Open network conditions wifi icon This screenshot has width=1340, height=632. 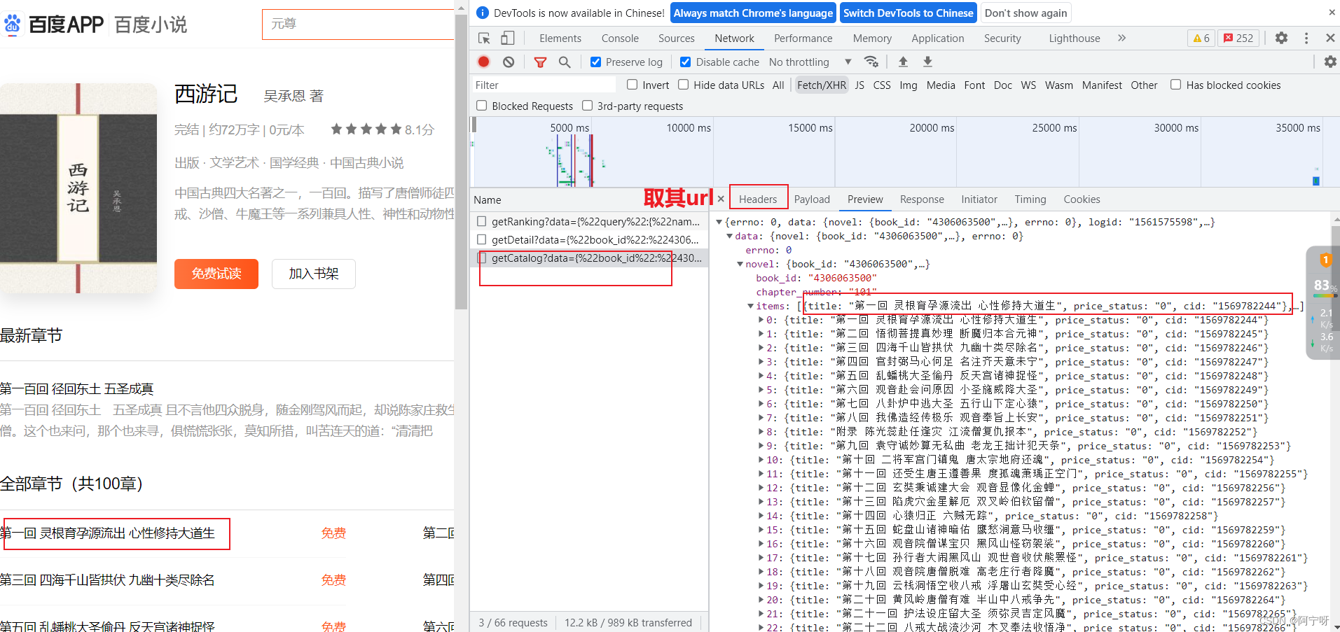coord(871,62)
